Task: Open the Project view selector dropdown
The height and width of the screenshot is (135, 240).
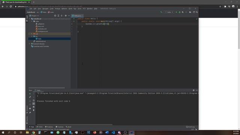Action: coord(34,16)
